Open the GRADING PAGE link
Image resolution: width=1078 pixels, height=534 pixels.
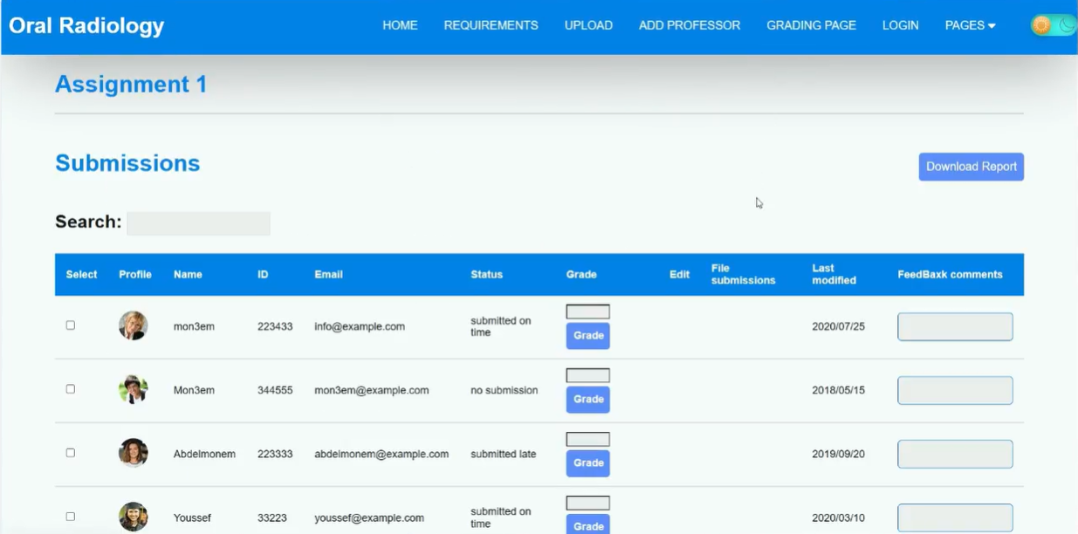point(811,25)
